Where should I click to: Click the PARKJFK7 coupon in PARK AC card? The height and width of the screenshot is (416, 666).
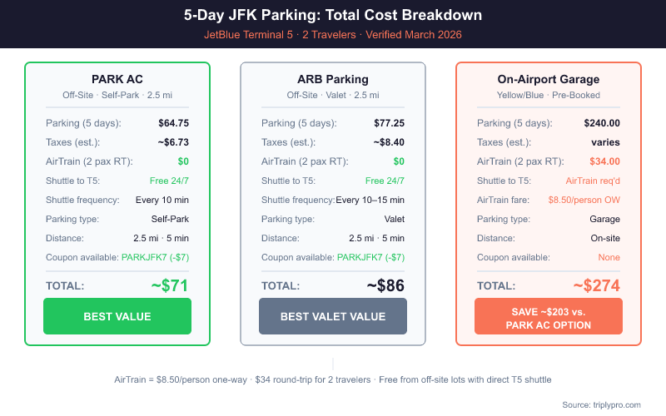pos(155,257)
